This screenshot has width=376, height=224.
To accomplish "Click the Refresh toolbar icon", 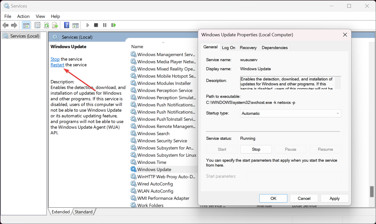I will pyautogui.click(x=46, y=25).
